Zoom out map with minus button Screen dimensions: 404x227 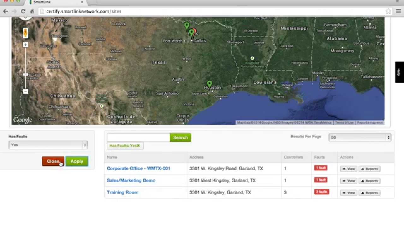pyautogui.click(x=26, y=91)
